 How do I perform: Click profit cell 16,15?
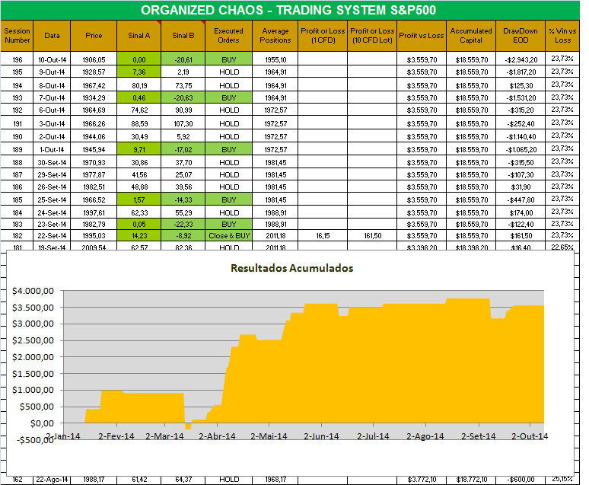click(323, 236)
